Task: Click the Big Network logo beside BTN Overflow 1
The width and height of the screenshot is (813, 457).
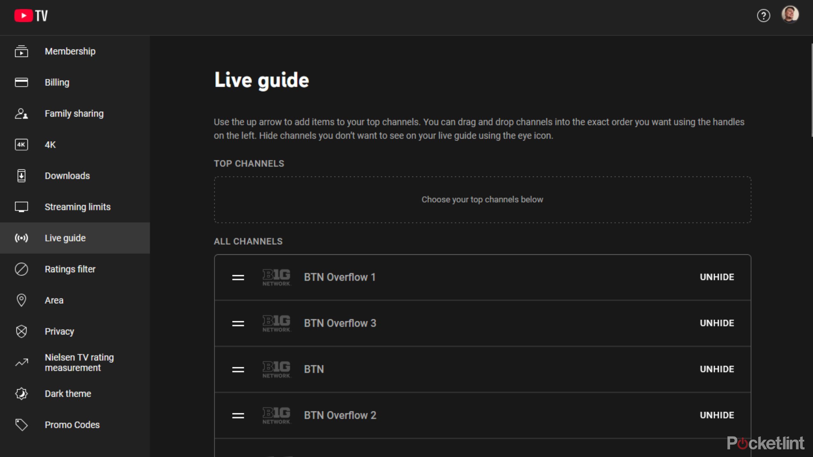Action: point(276,277)
